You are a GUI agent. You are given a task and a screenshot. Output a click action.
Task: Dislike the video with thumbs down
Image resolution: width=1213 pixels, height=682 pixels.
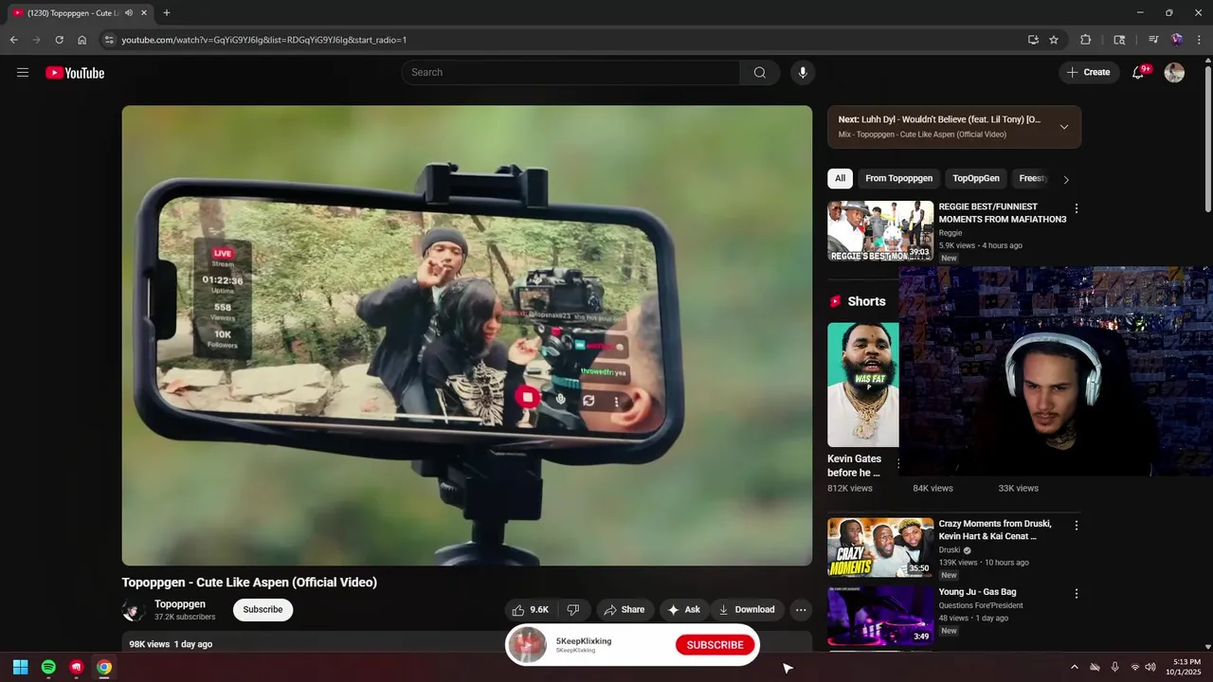click(573, 610)
